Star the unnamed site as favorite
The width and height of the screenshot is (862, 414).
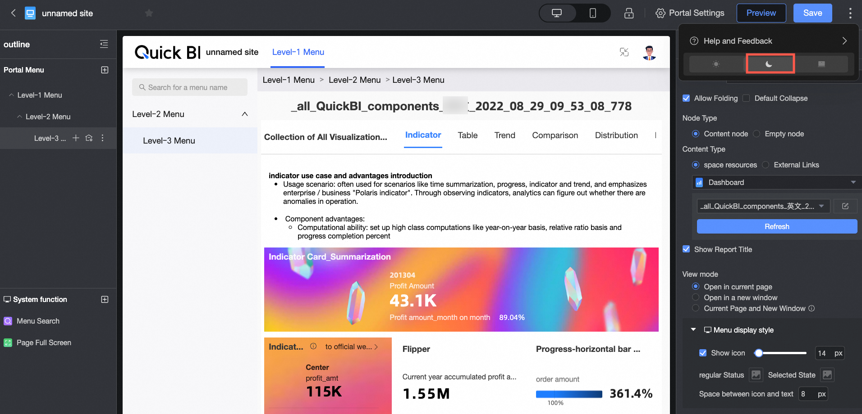pos(149,13)
